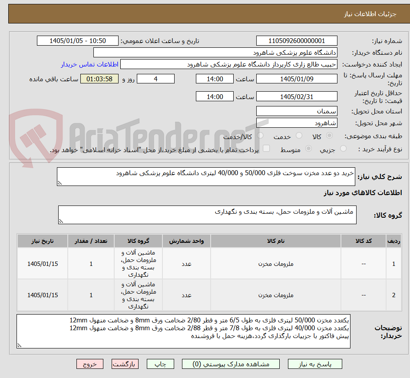Click the unit عدد in row 1
The height and width of the screenshot is (378, 410).
pyautogui.click(x=186, y=264)
